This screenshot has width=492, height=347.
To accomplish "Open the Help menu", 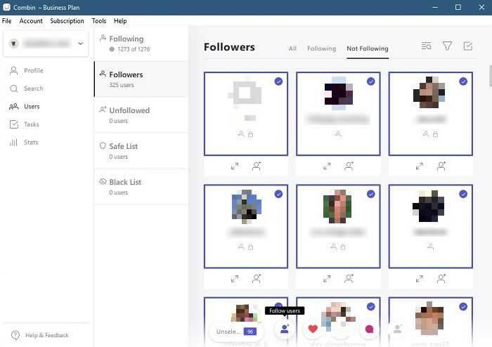I will [120, 20].
